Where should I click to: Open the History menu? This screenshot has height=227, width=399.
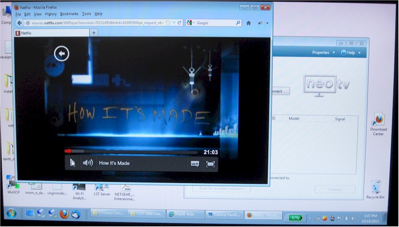pyautogui.click(x=51, y=14)
